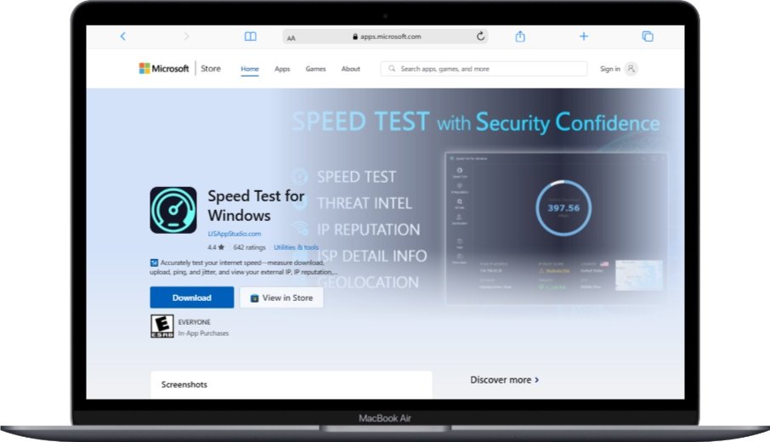Open the Apps tab
Viewport: 770px width, 442px height.
282,69
